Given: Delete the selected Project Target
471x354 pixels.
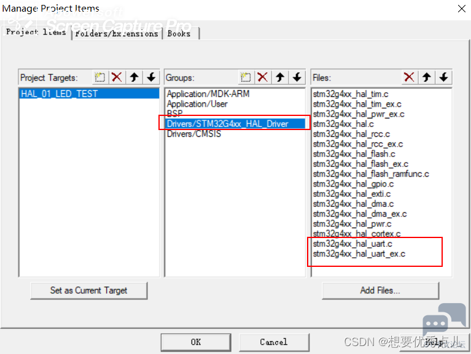Looking at the screenshot, I should [x=117, y=77].
